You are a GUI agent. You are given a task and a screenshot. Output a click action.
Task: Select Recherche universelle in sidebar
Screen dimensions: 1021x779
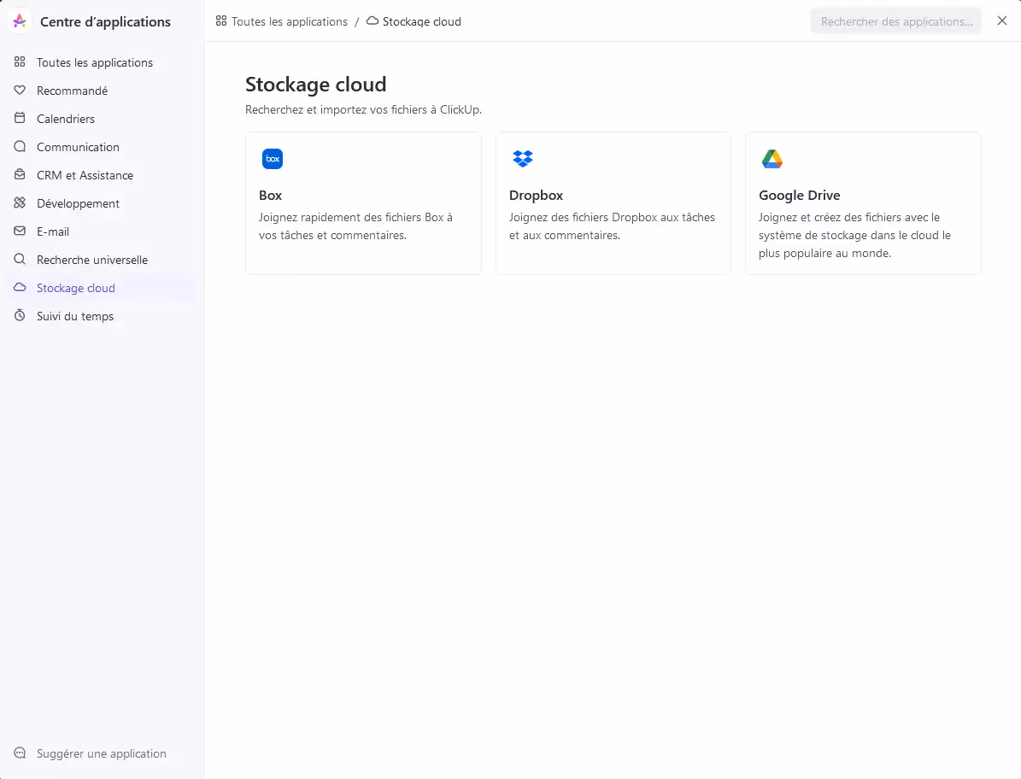click(x=91, y=260)
